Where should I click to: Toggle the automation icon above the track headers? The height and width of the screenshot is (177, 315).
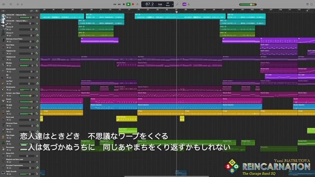click(x=31, y=11)
